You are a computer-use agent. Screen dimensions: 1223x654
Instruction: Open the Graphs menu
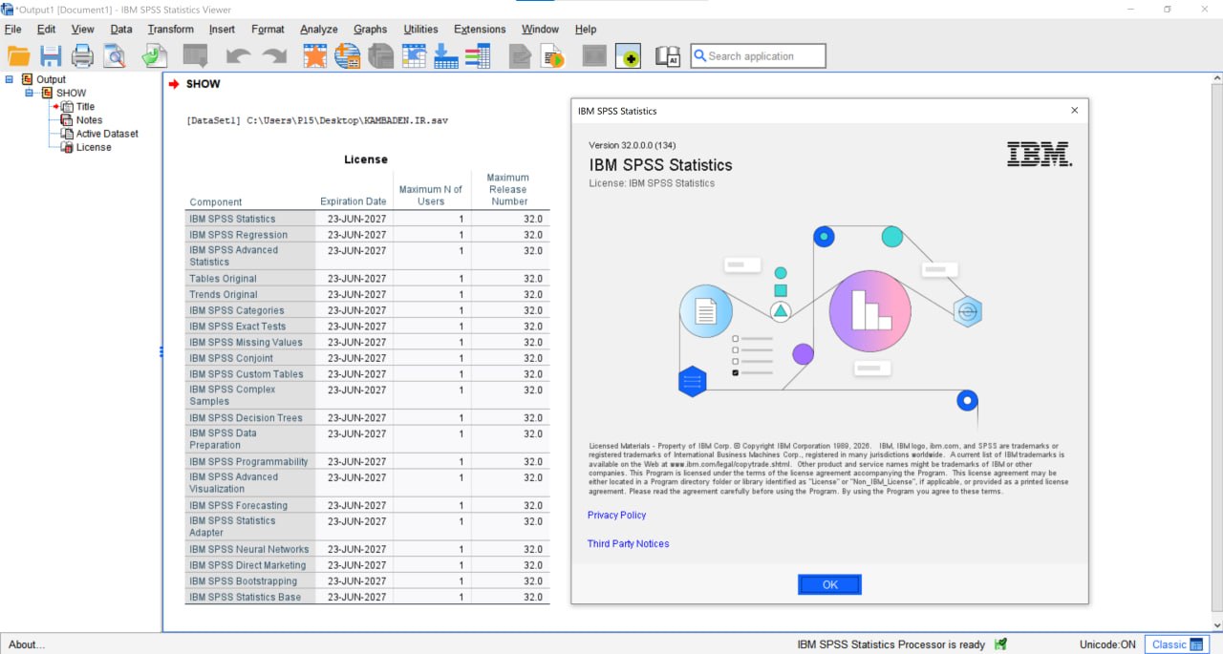370,30
